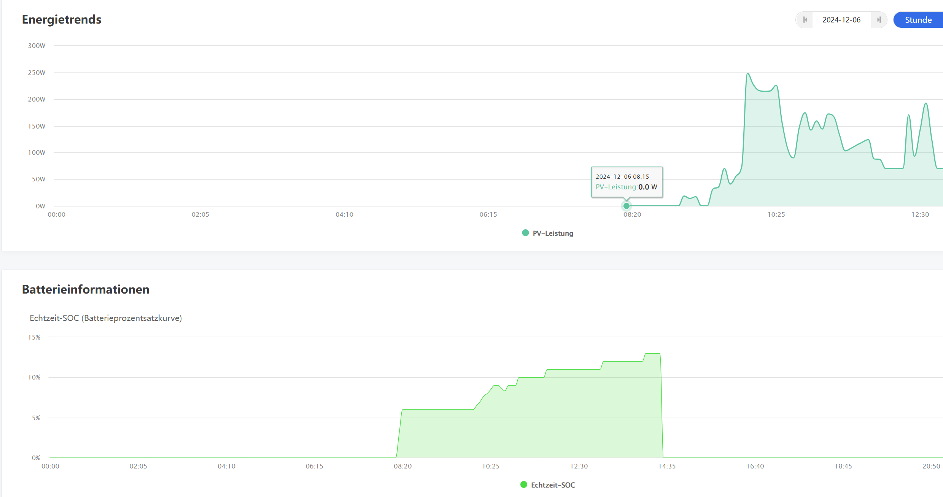Click the Echtzeit-SOC (Batterieprozentsatzkurve) subtitle
The height and width of the screenshot is (497, 943).
[106, 318]
